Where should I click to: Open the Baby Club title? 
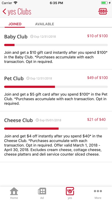[x=16, y=37]
